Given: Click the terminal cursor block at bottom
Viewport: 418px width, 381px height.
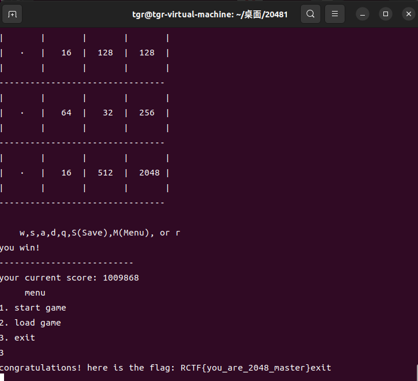Looking at the screenshot, I should (3, 378).
